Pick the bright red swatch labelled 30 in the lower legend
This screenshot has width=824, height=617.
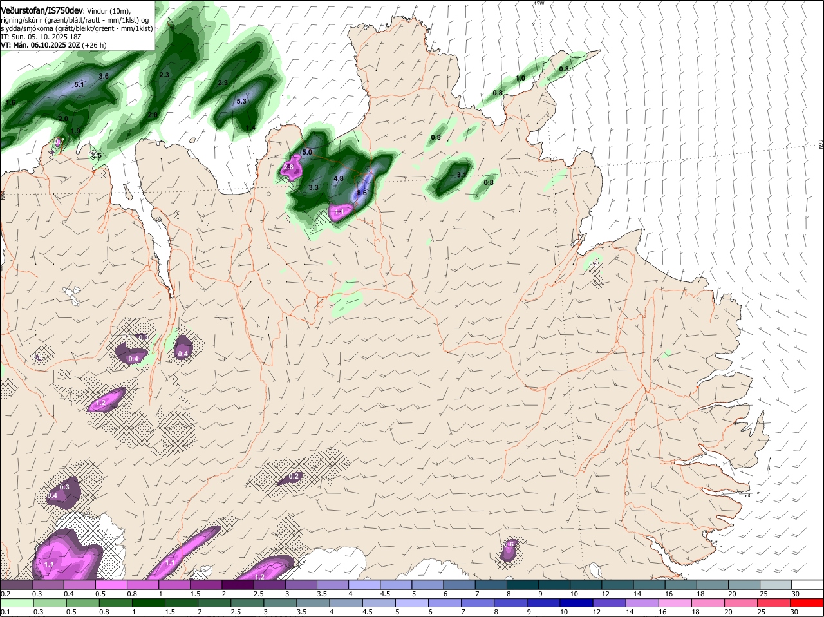click(807, 603)
